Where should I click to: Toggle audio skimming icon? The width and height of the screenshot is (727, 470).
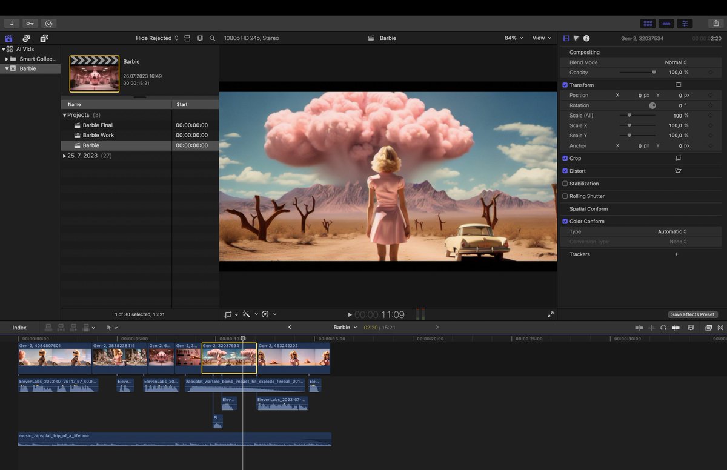(x=652, y=328)
